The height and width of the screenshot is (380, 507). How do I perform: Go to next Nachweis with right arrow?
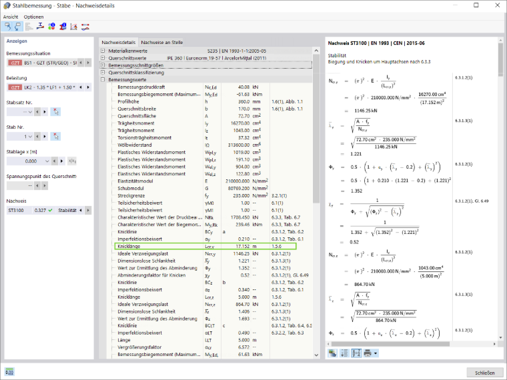[x=88, y=211]
